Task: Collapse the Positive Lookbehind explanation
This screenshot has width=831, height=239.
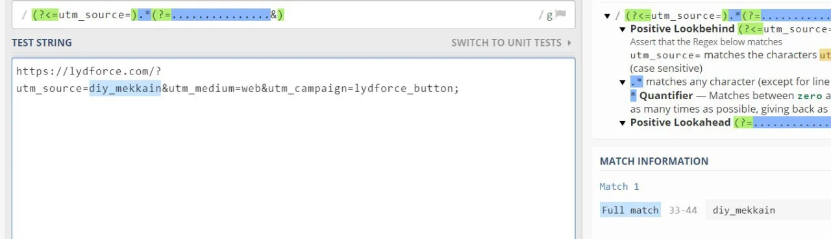Action: [x=623, y=29]
